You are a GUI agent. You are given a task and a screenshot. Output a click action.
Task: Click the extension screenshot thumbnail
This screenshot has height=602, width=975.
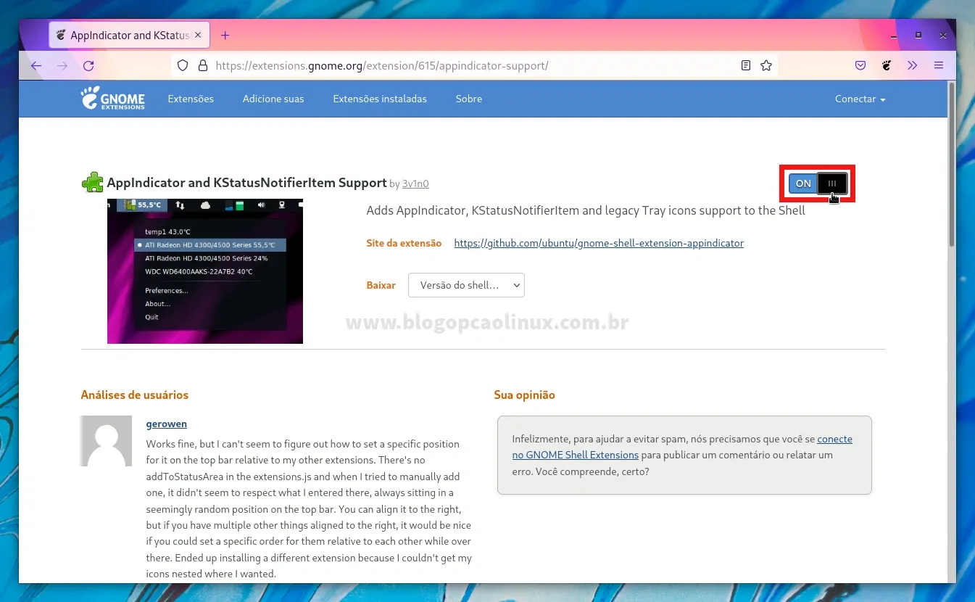tap(205, 271)
